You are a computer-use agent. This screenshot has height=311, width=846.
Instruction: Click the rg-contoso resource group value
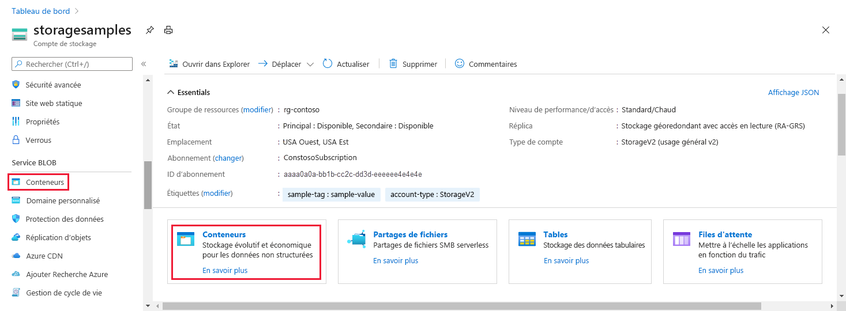[x=301, y=109]
